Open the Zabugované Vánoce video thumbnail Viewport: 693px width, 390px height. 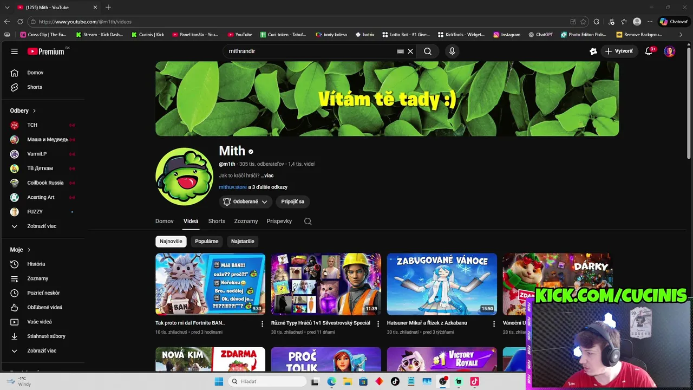[x=442, y=284]
